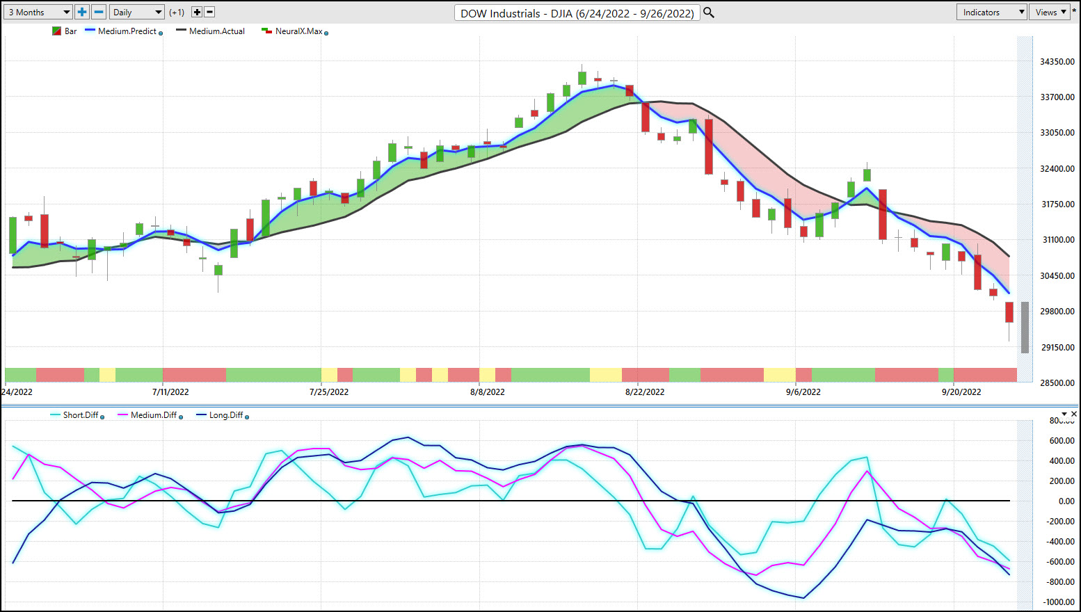Click the black plus forecast increment button

[x=197, y=12]
